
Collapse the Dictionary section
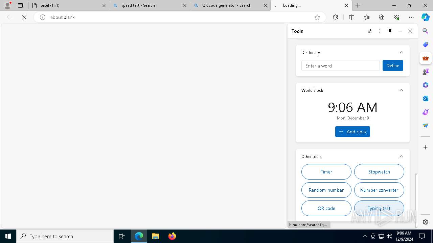tap(401, 52)
